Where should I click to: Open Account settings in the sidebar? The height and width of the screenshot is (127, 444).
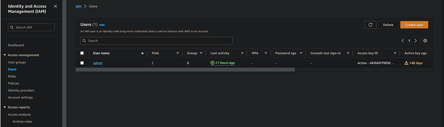point(20,97)
